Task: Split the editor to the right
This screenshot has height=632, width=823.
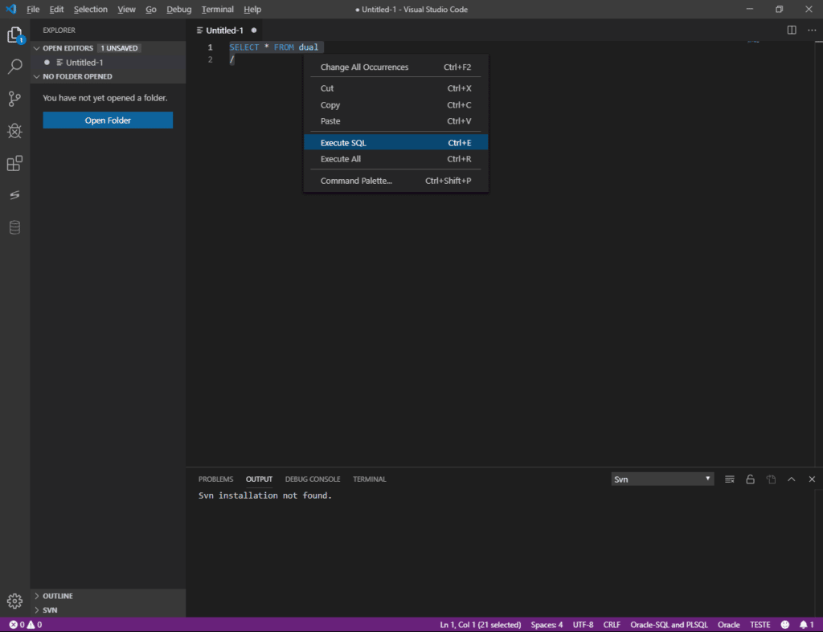Action: click(x=792, y=30)
